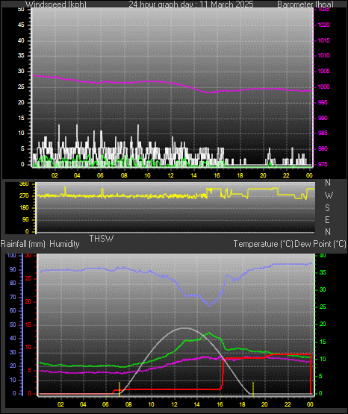Select the Windspeed (kph) axis title

coord(56,4)
